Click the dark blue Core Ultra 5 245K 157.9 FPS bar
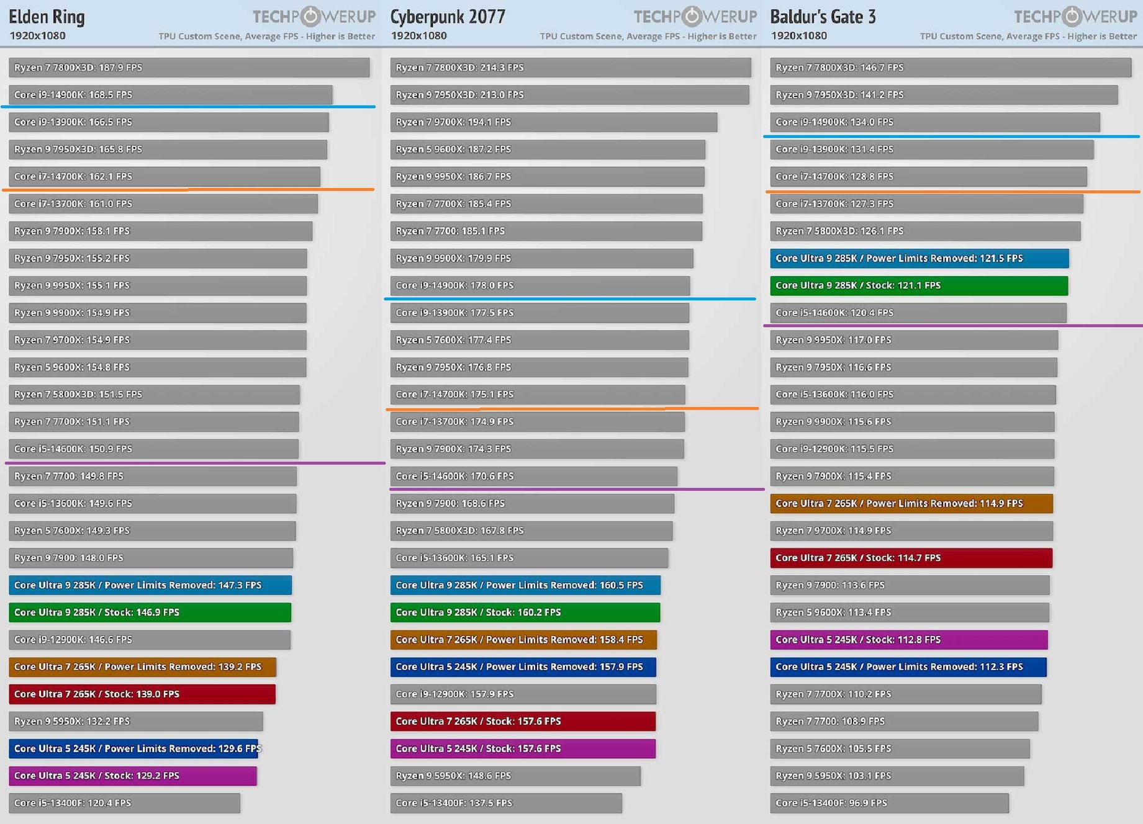Screen dimensions: 1143x824 (523, 667)
